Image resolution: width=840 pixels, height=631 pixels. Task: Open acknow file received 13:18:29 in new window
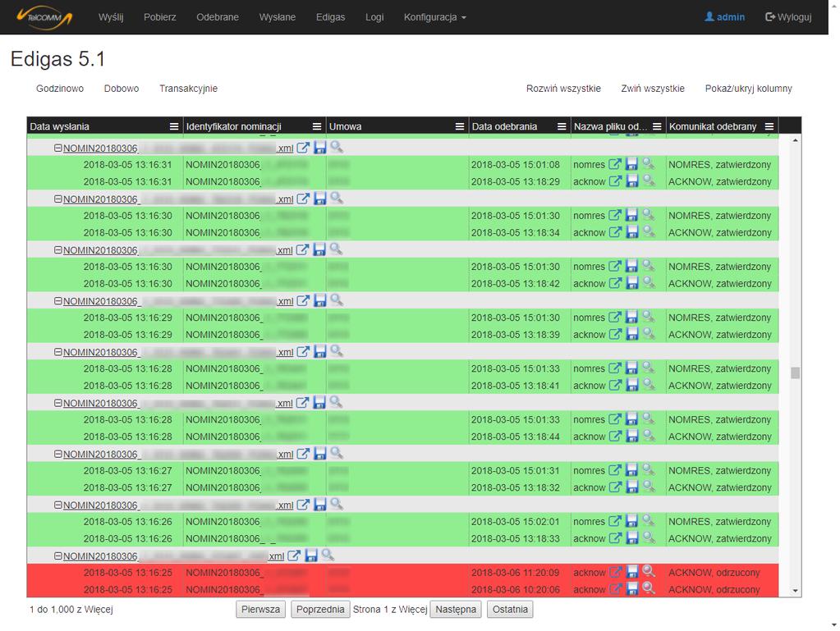615,181
